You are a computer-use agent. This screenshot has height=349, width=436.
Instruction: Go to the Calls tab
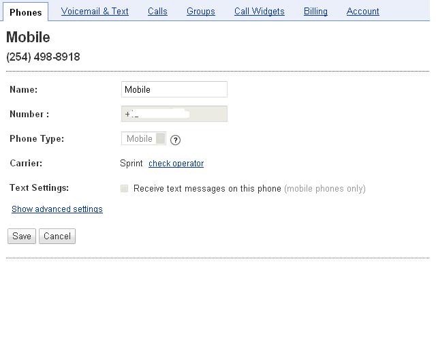[x=157, y=12]
